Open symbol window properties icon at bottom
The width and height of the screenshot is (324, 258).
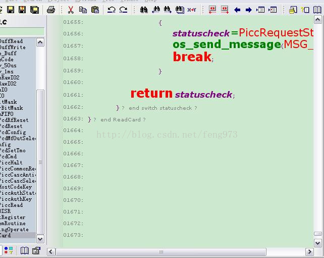point(36,250)
